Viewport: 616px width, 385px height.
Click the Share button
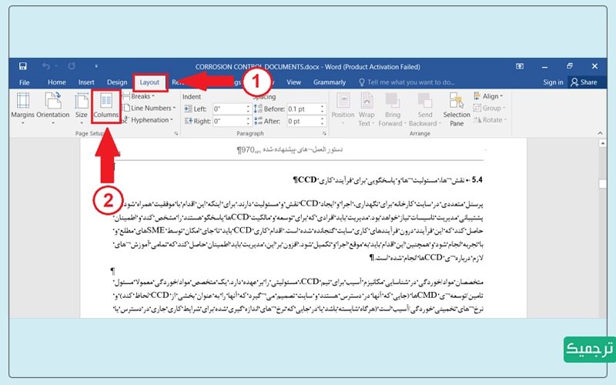584,82
